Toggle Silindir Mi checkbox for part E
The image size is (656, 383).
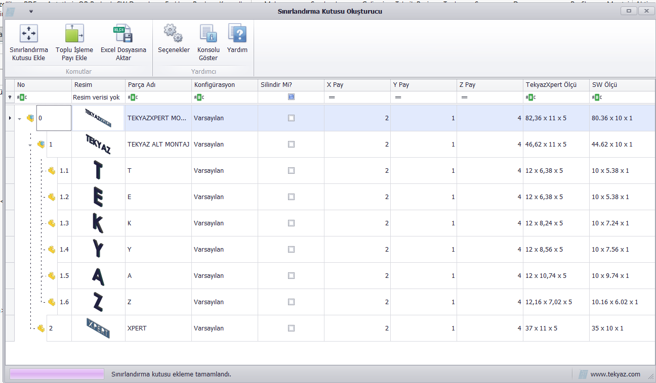pos(291,197)
